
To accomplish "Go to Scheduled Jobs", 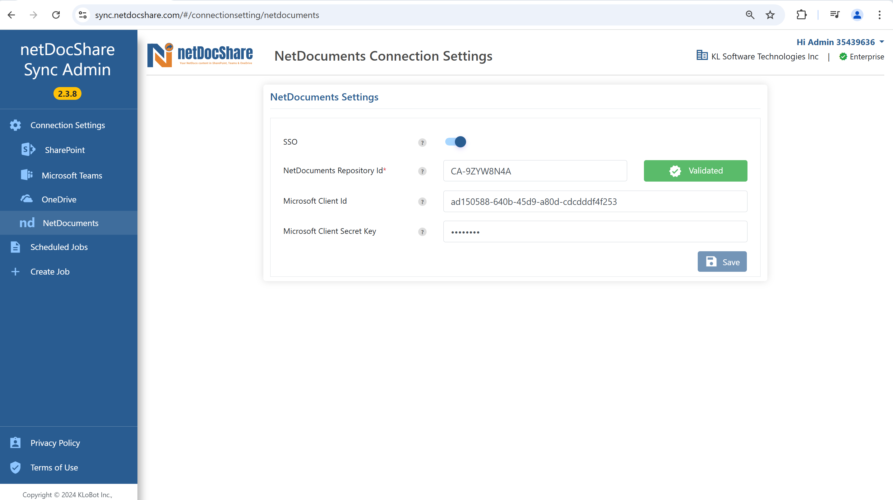I will tap(69, 247).
